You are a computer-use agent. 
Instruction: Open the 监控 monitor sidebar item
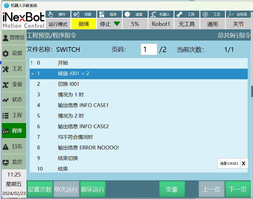point(14,162)
